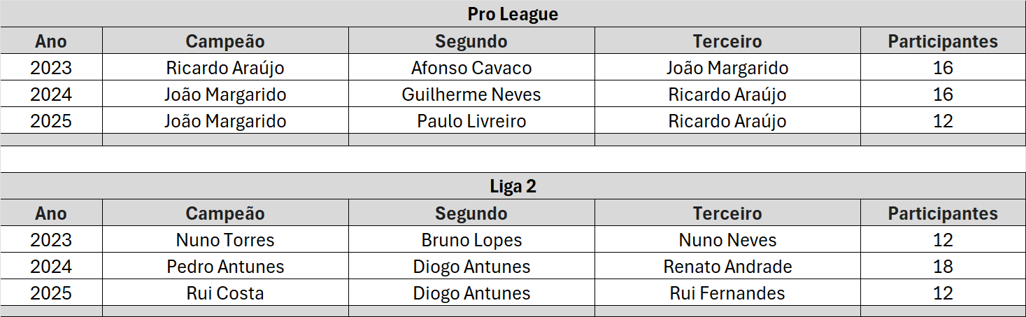Select the Pro League Campeão header cell
This screenshot has height=317, width=1026.
click(x=225, y=41)
